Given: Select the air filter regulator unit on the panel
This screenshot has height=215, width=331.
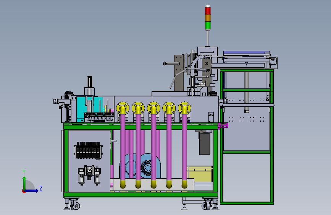Looking at the screenshot, I should (x=89, y=175).
